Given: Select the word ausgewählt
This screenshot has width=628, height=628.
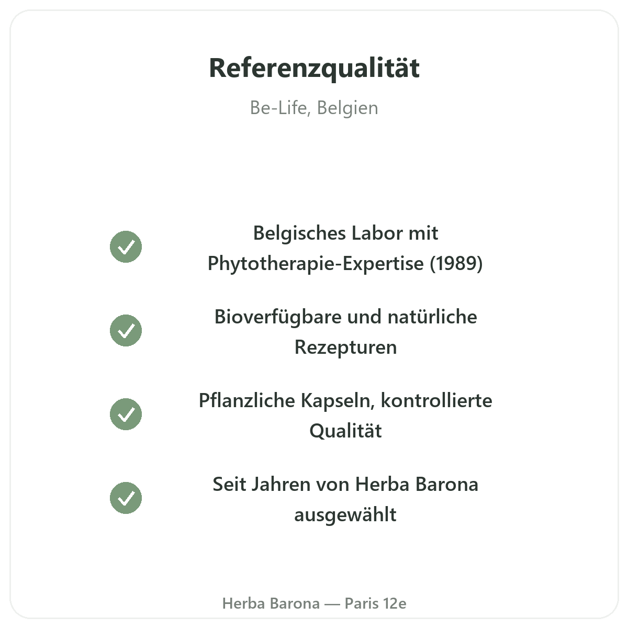Looking at the screenshot, I should coord(345,514).
